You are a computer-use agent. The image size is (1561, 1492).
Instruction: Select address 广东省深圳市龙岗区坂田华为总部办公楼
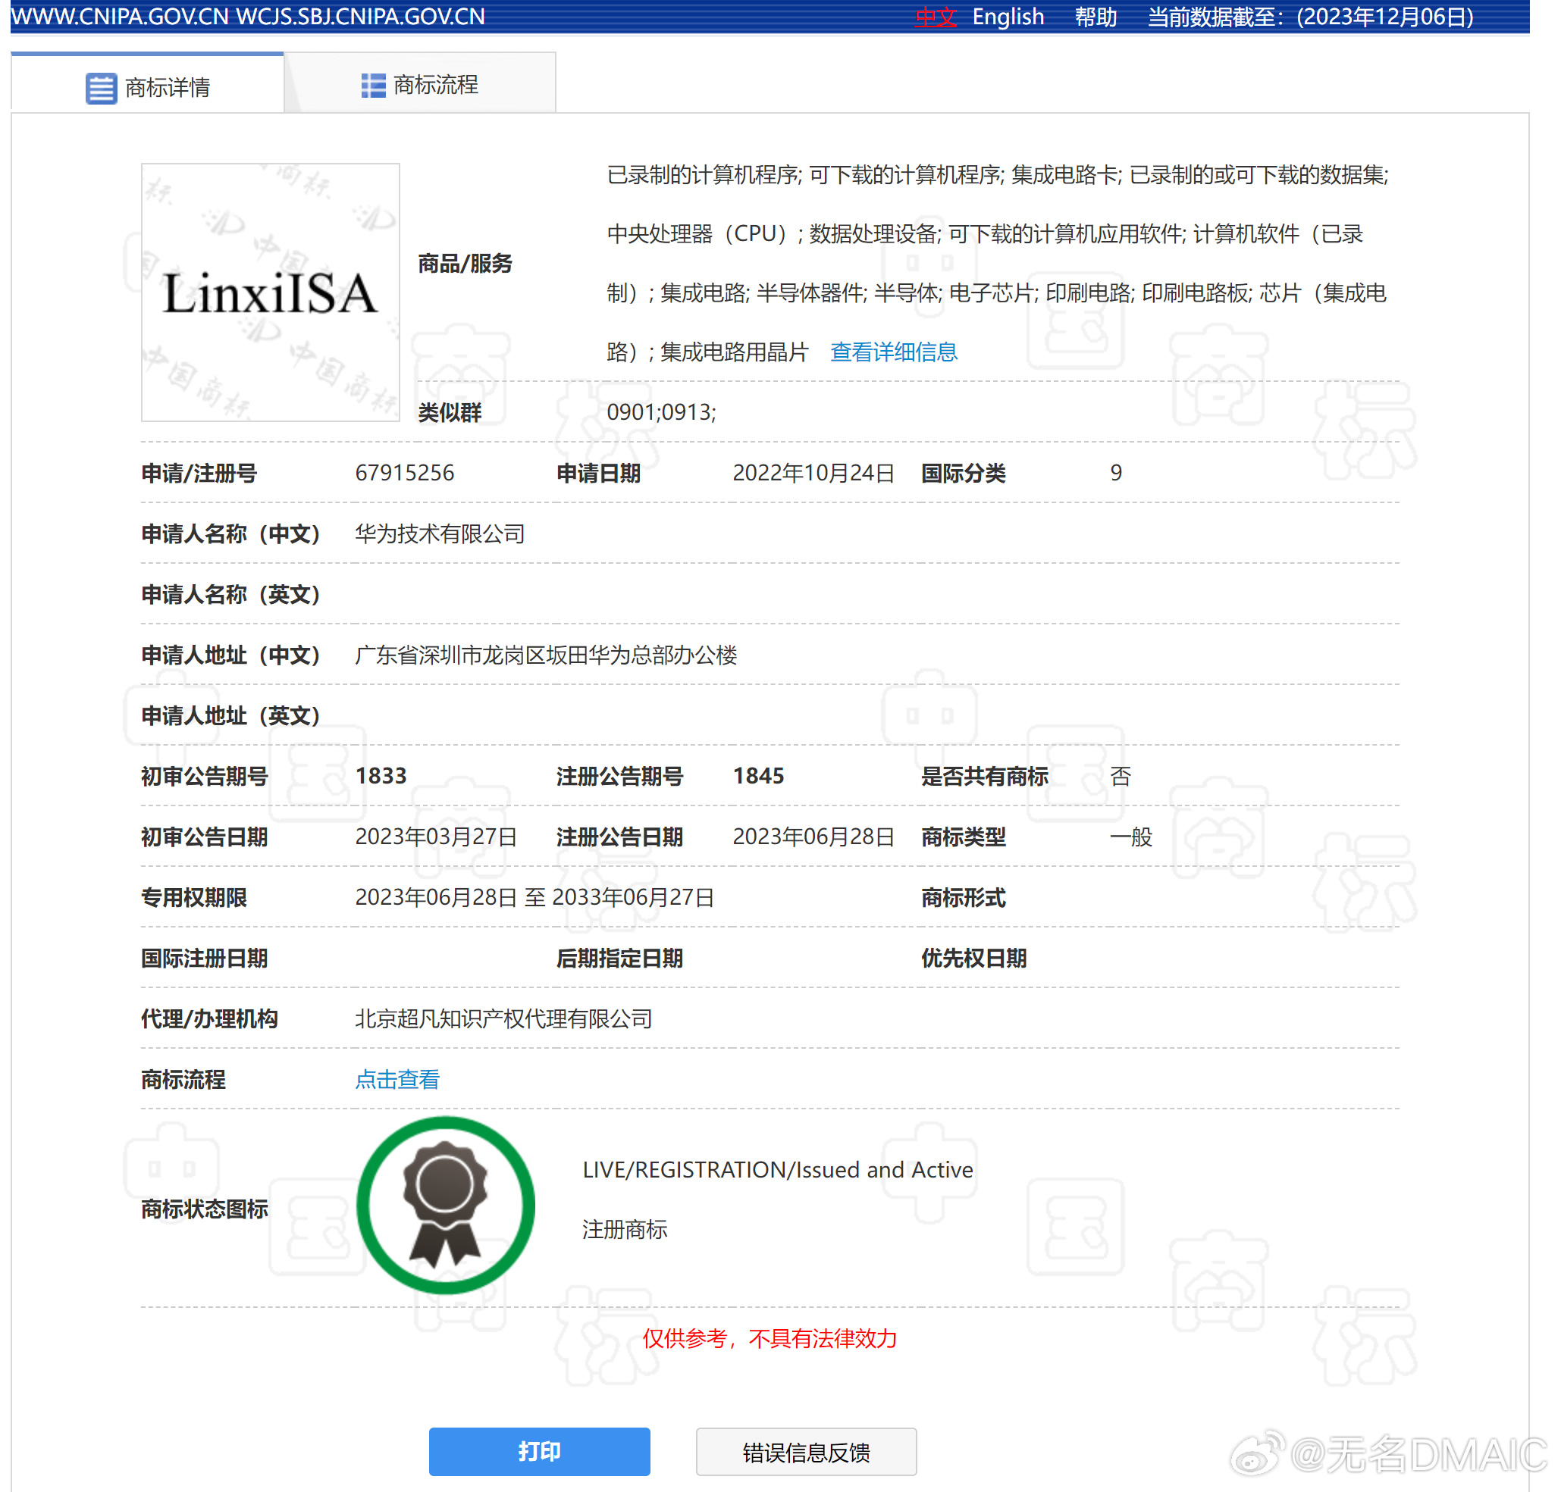[545, 655]
